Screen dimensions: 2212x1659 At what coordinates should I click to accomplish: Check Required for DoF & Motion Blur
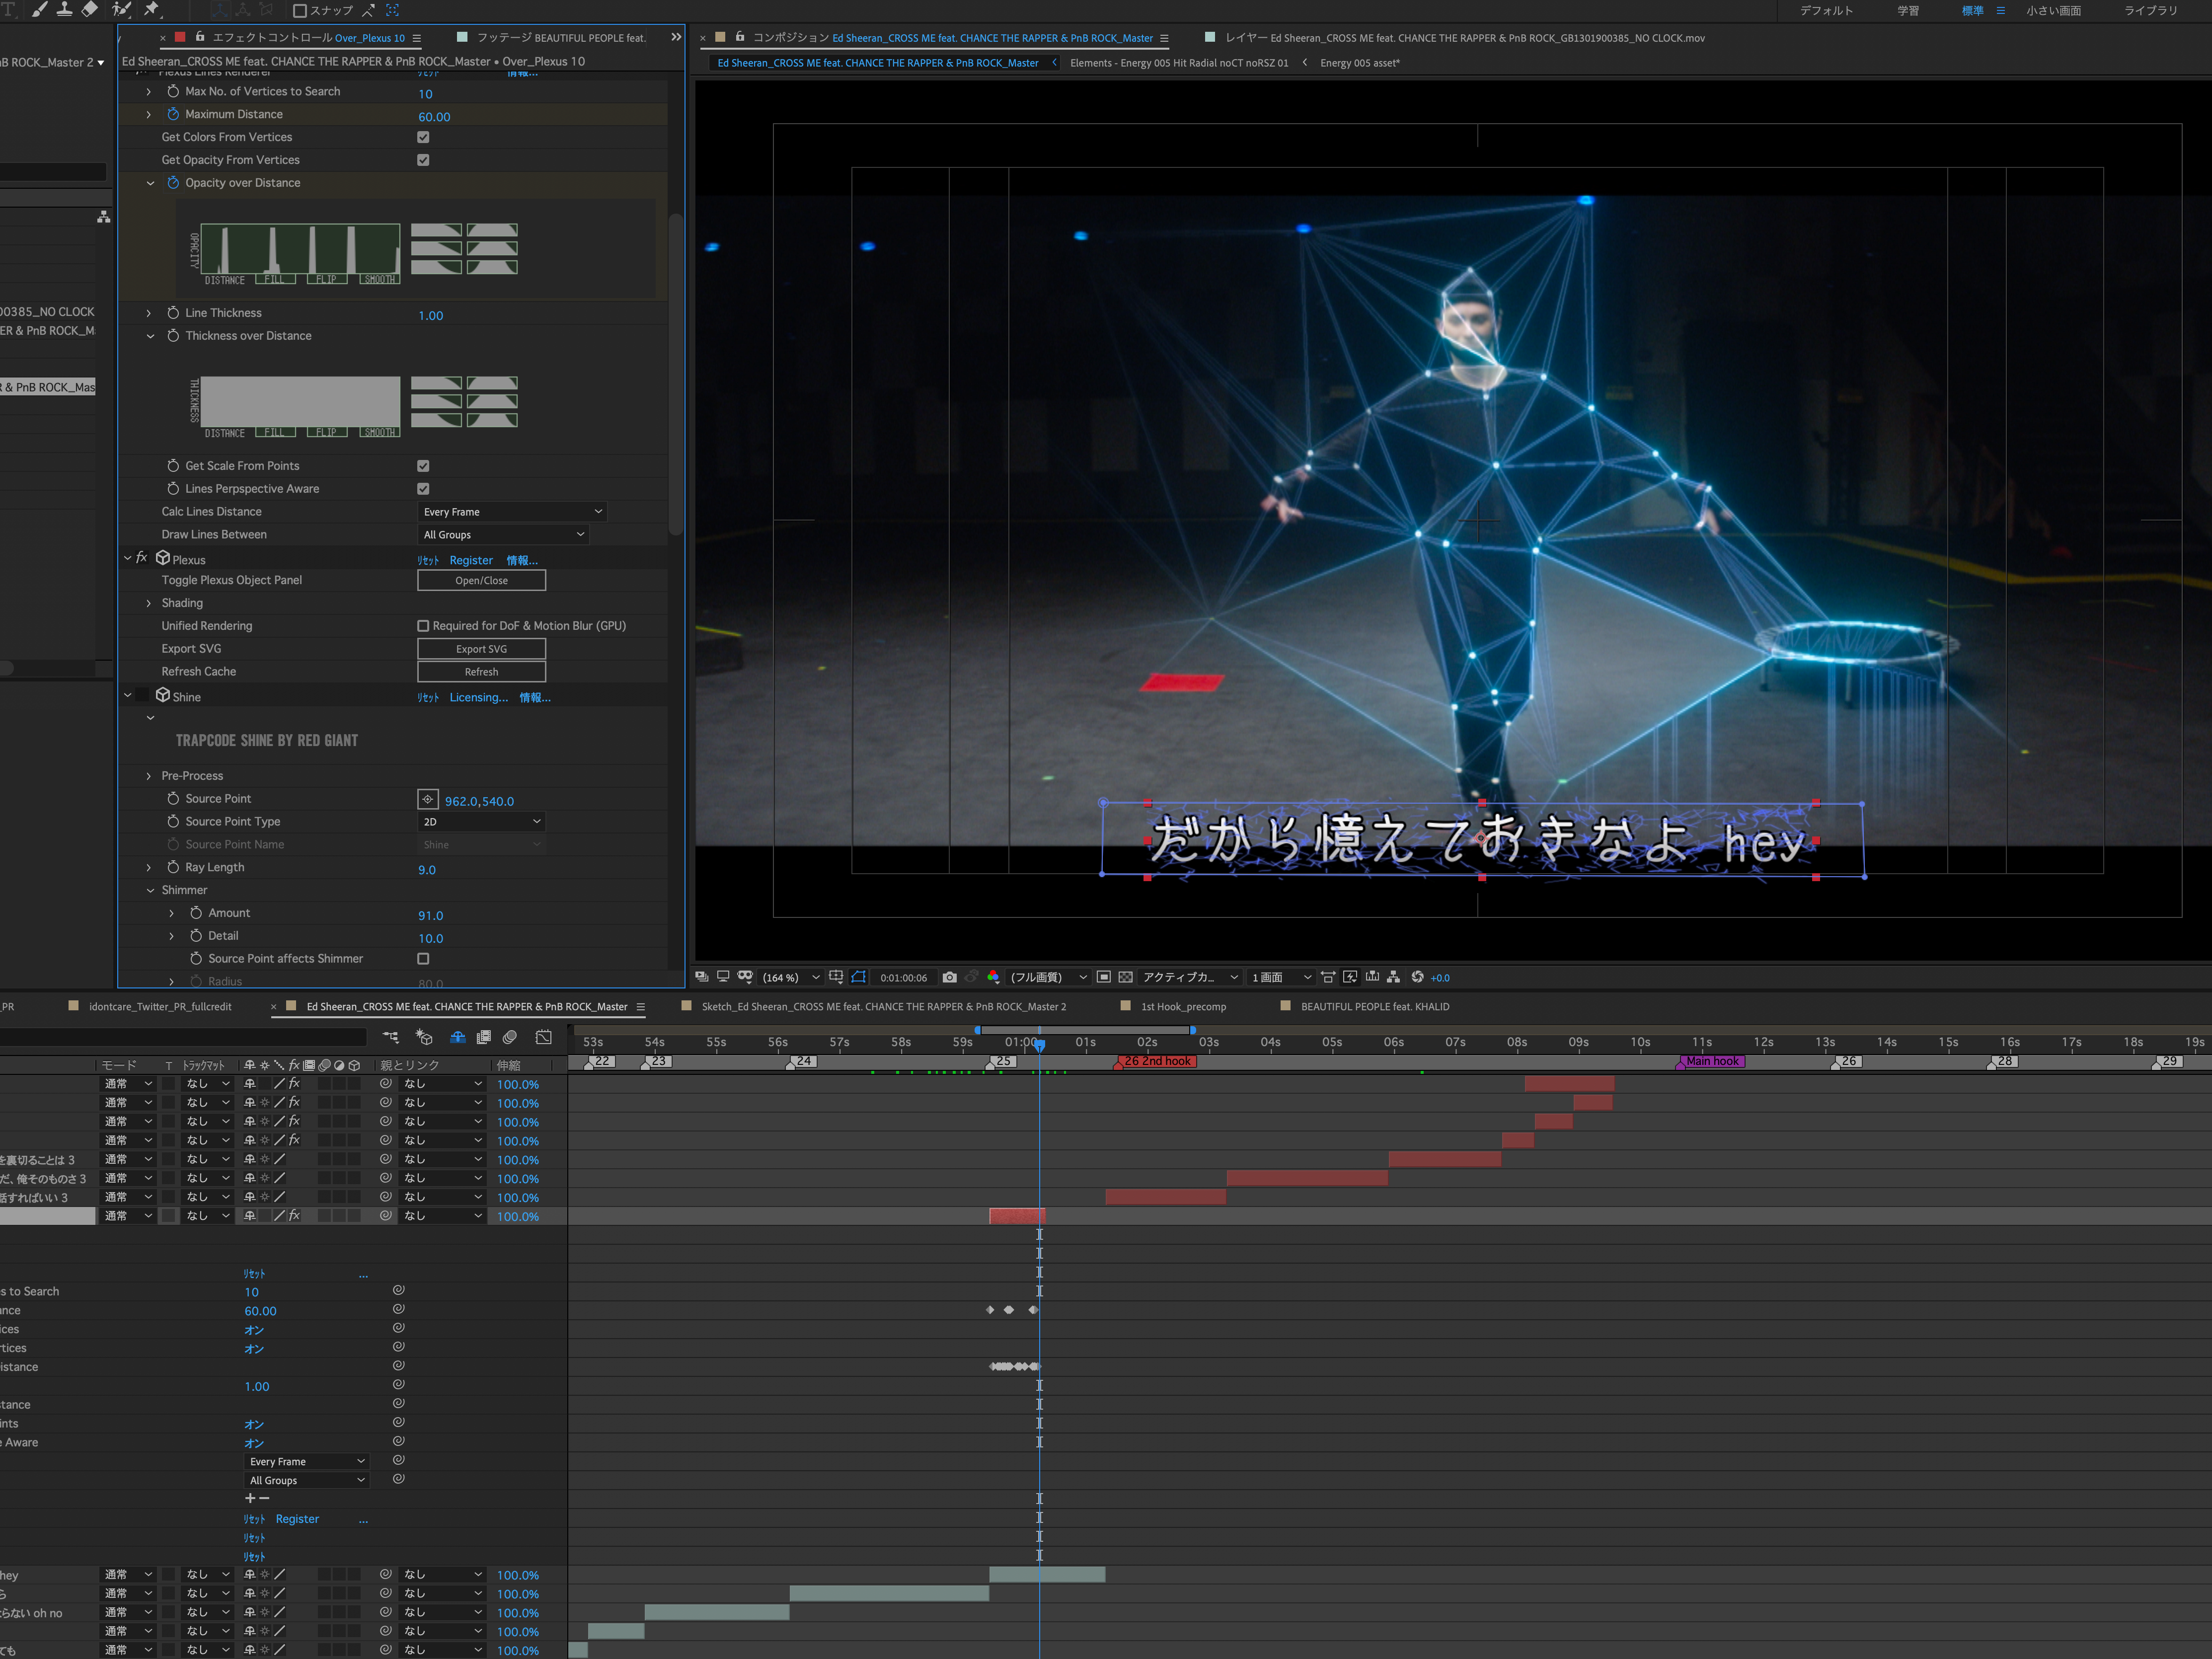423,626
